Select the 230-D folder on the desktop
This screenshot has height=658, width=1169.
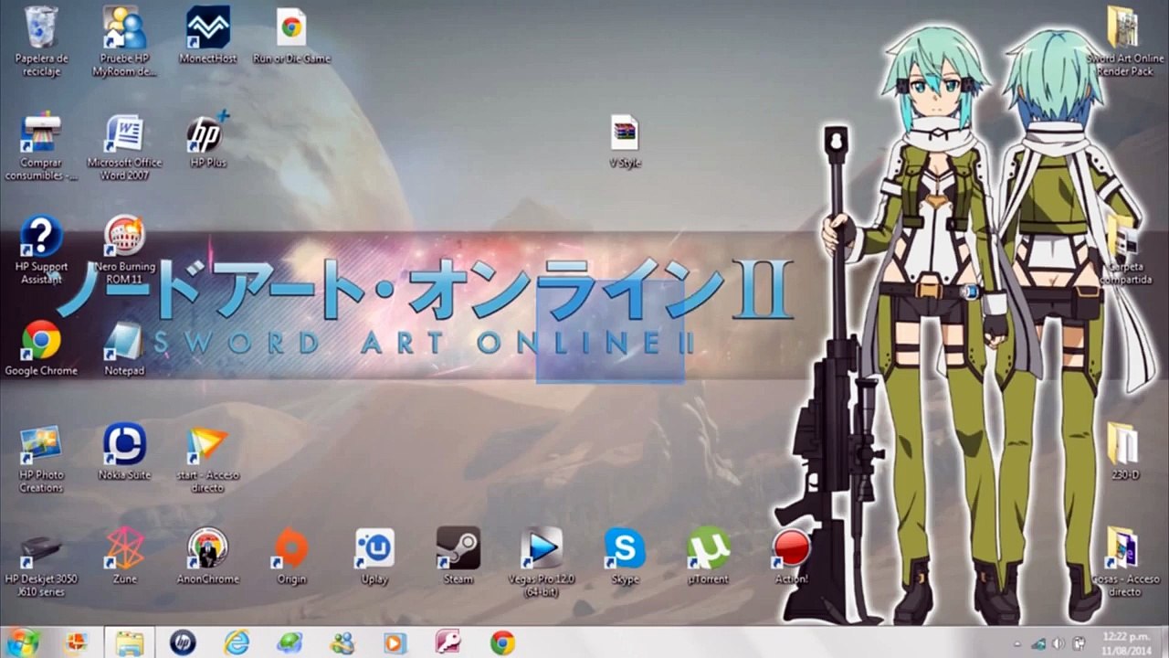click(1125, 452)
